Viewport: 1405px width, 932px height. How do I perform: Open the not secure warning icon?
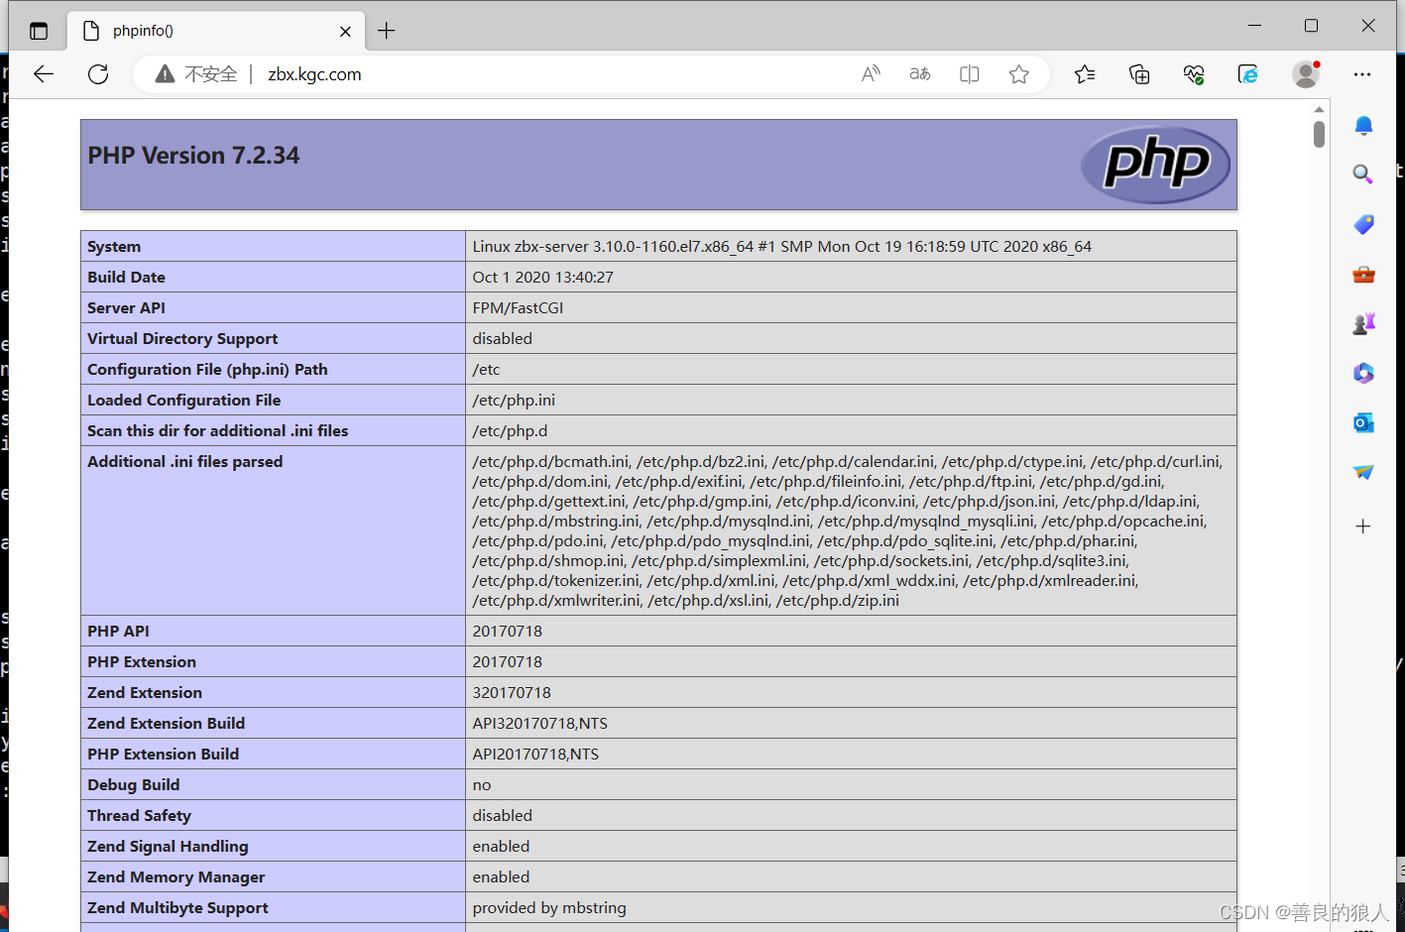(x=165, y=74)
